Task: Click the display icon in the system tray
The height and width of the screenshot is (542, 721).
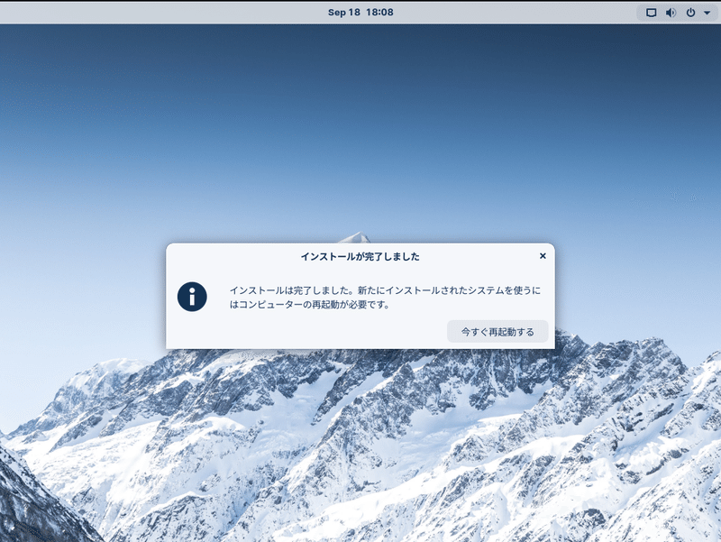Action: (x=651, y=13)
